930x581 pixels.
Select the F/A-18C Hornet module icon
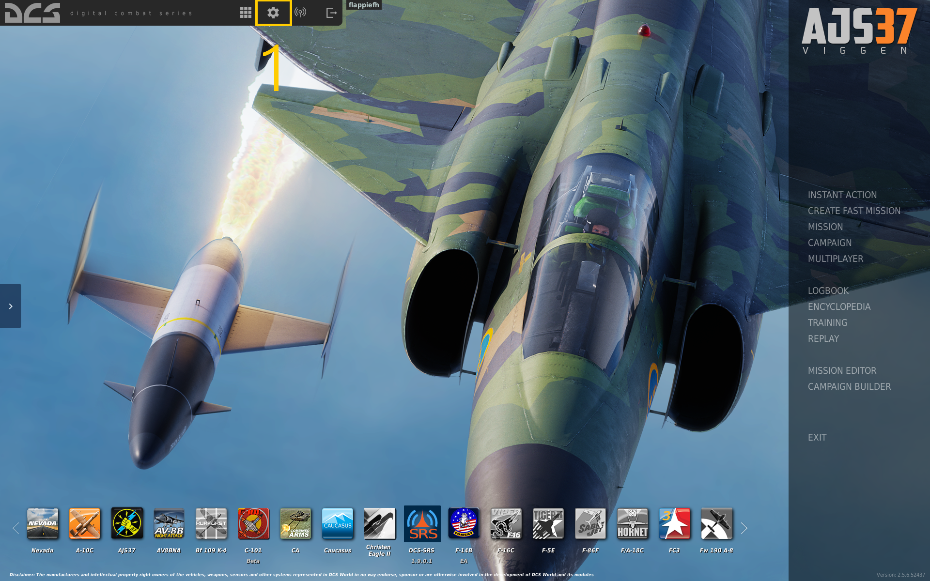(x=633, y=523)
